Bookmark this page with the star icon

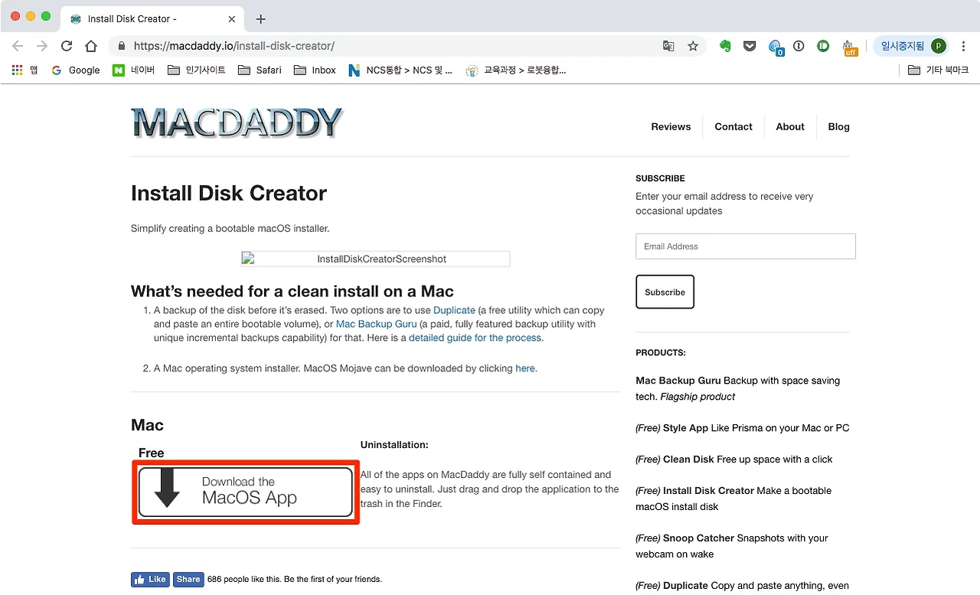tap(693, 46)
